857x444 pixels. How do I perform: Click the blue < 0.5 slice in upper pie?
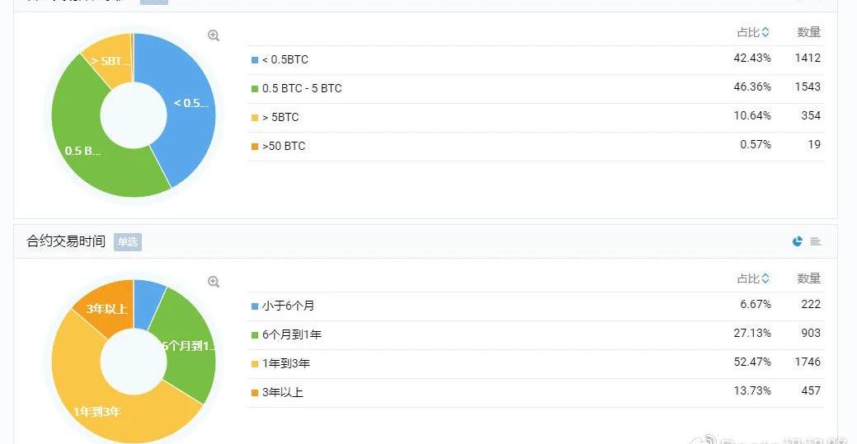click(186, 99)
